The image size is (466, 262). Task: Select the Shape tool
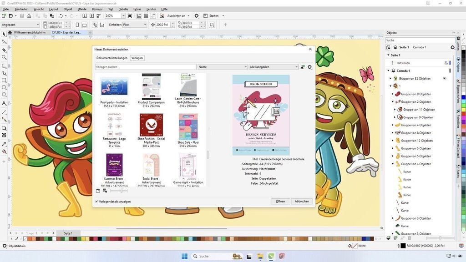coord(4,41)
